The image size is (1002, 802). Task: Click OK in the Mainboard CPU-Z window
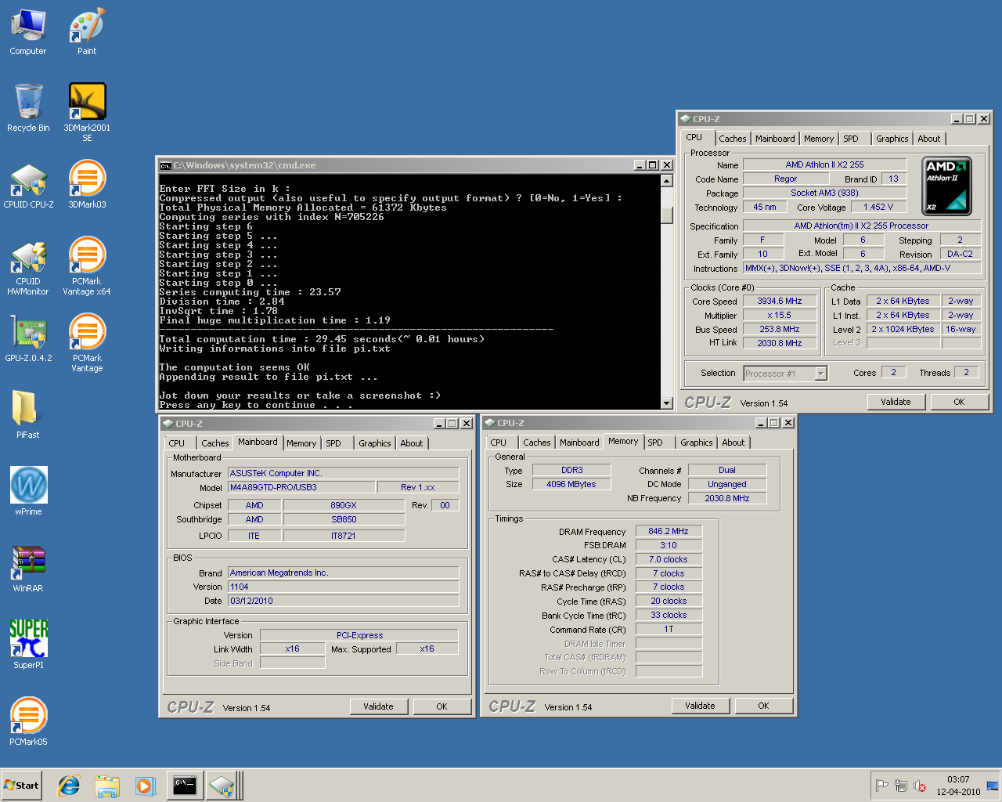pyautogui.click(x=442, y=706)
